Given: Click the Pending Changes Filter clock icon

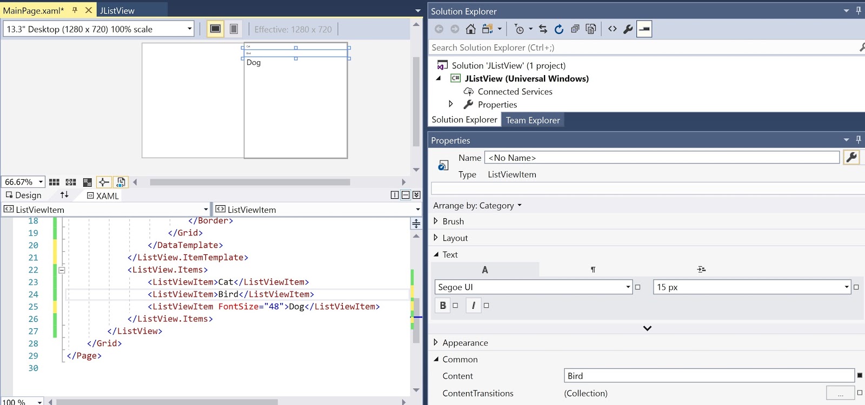Looking at the screenshot, I should point(519,29).
